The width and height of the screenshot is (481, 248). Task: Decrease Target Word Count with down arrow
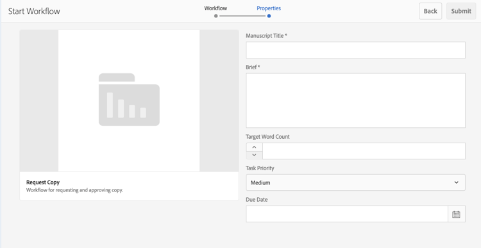click(x=254, y=155)
